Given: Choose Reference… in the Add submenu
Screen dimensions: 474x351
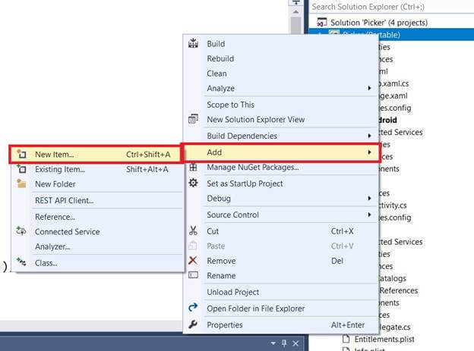Looking at the screenshot, I should (x=97, y=217).
